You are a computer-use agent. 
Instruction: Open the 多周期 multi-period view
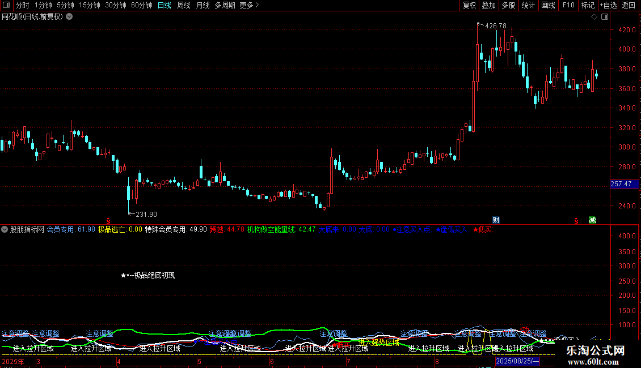click(225, 5)
